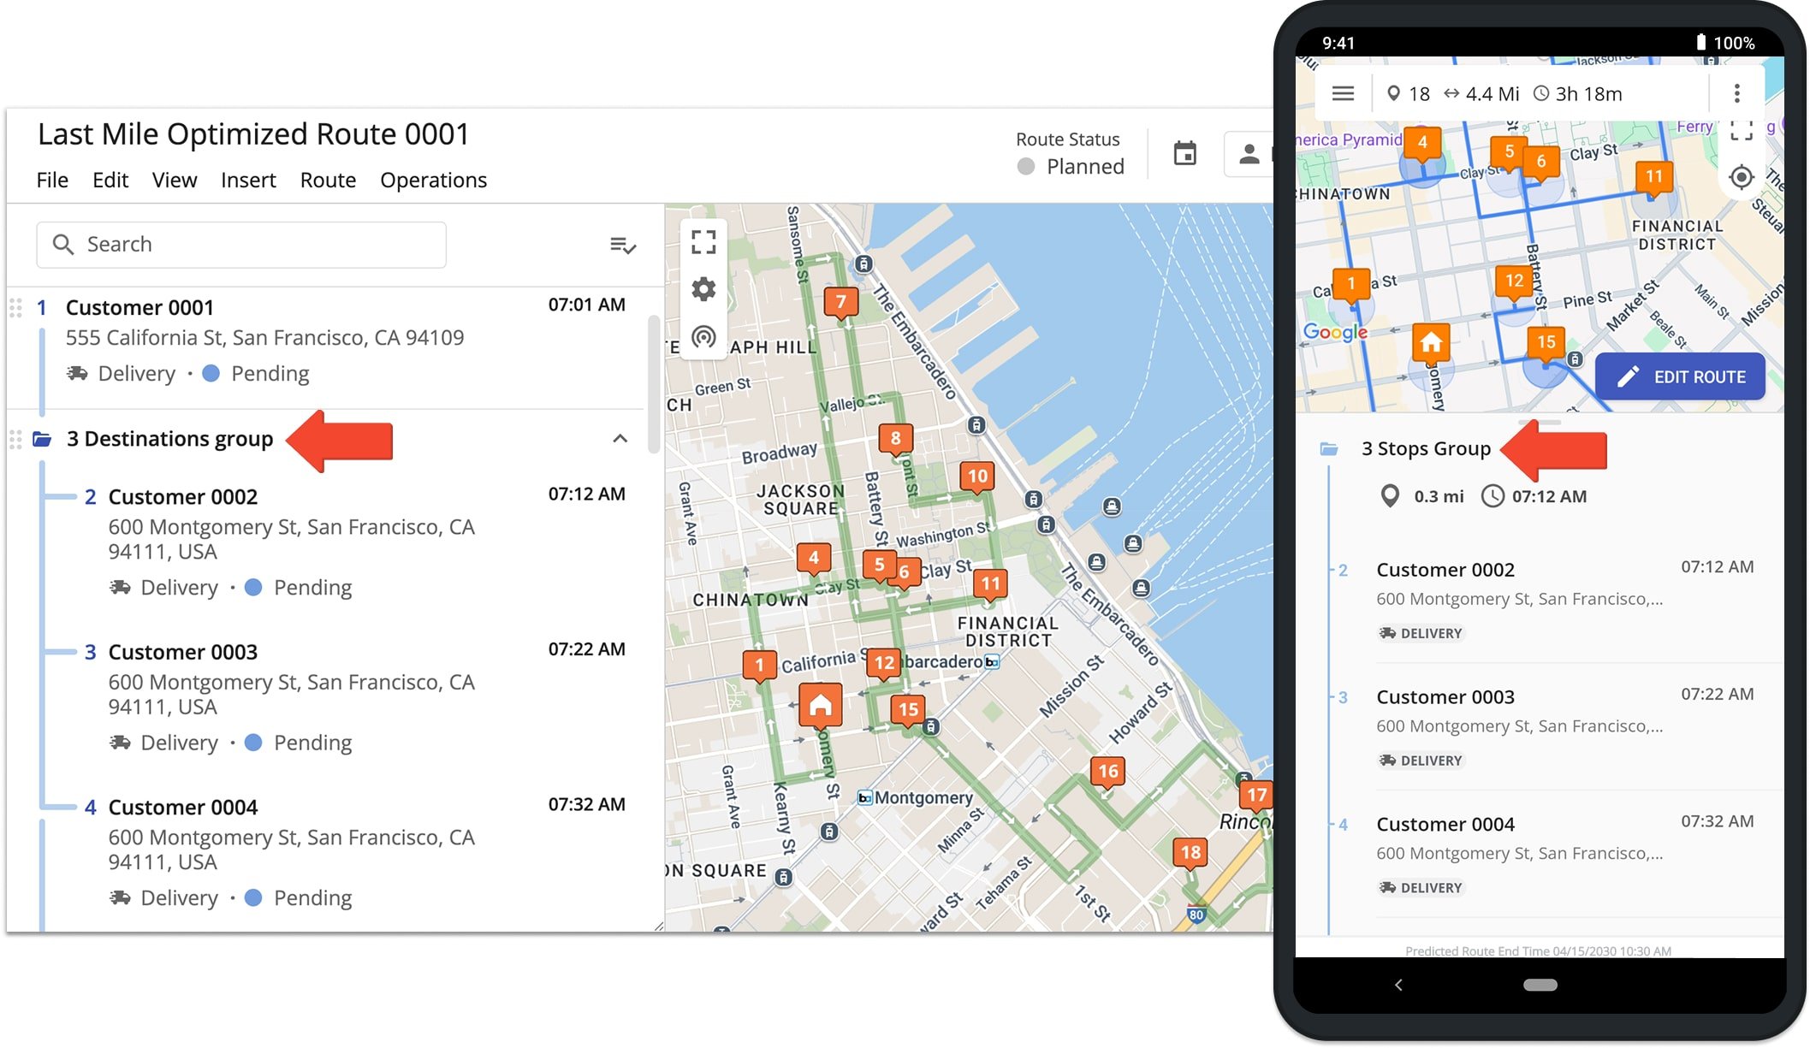
Task: Click the Last Mile Optimized Route 0001 title
Action: pyautogui.click(x=253, y=134)
